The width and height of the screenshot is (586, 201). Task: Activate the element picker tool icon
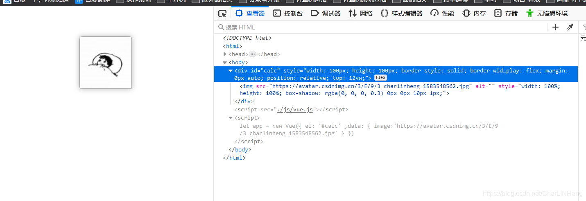pos(222,14)
